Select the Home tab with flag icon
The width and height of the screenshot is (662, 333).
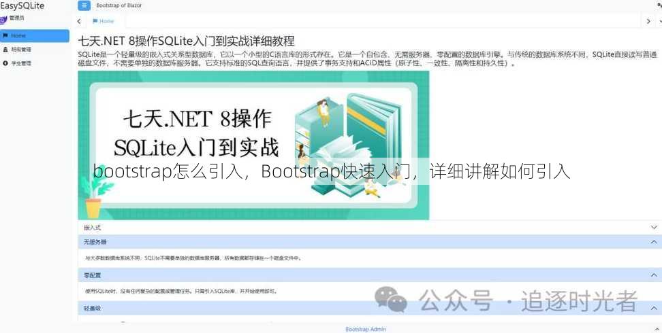(104, 21)
